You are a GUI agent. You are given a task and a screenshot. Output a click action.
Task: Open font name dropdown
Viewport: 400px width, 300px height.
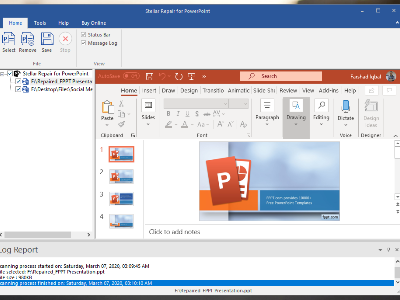tap(226, 104)
